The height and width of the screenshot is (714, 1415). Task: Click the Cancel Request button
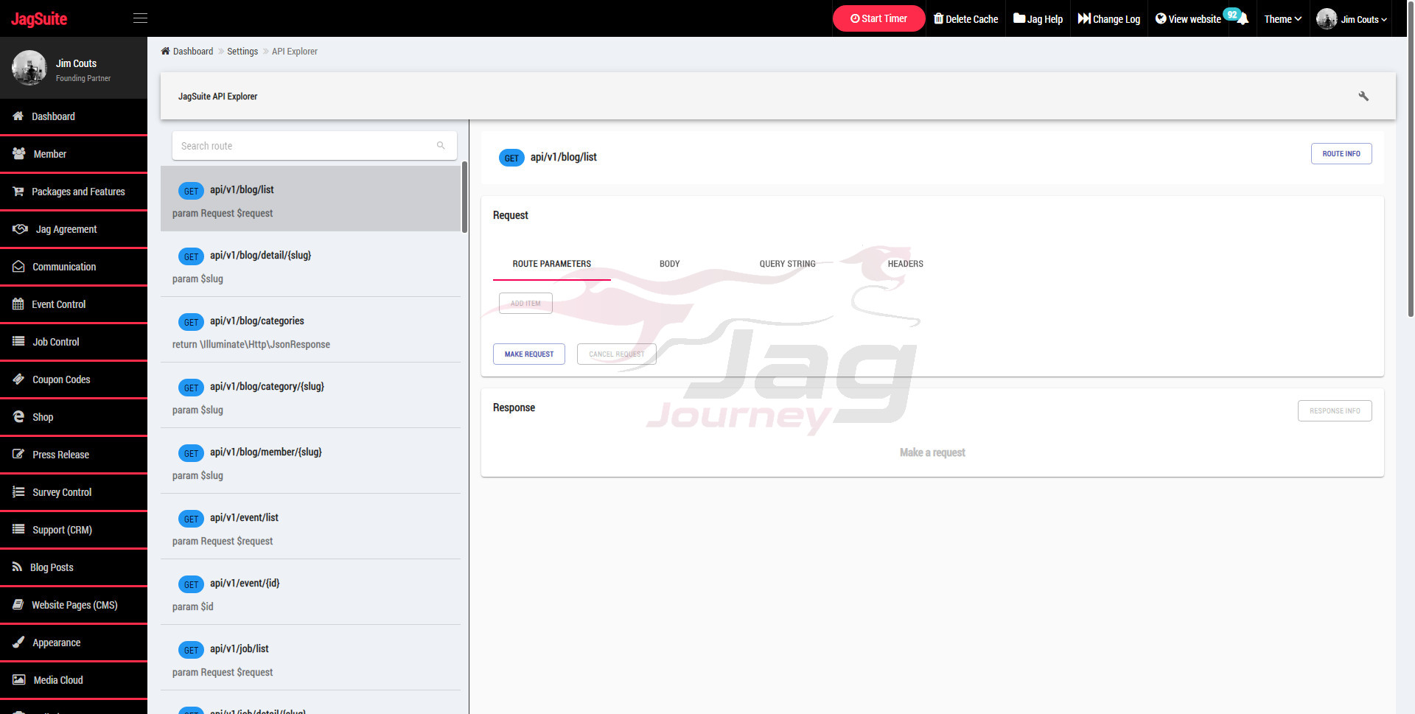point(617,354)
